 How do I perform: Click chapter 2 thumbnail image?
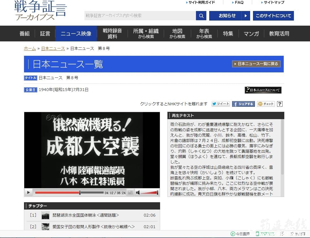point(45,226)
